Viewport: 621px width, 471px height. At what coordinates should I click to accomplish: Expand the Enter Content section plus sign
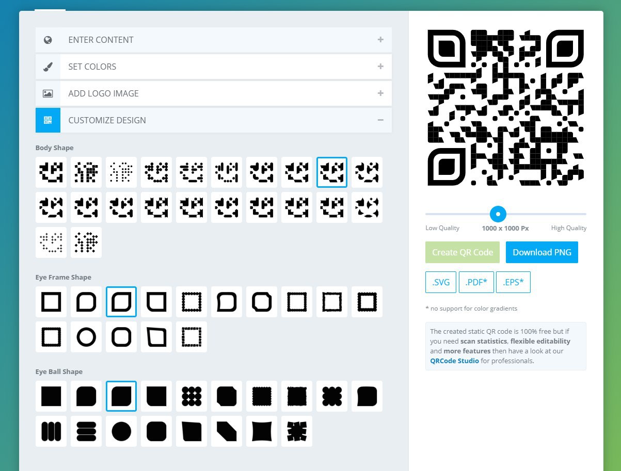pos(380,40)
